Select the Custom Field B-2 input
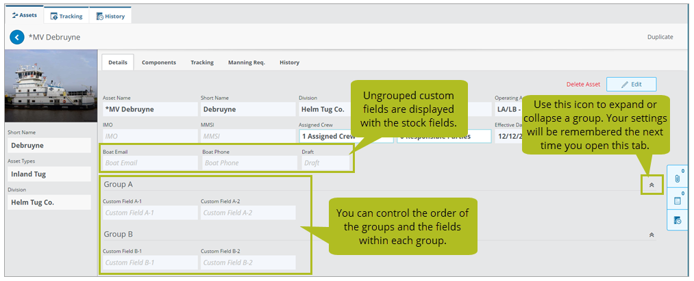This screenshot has height=281, width=694. coord(248,263)
